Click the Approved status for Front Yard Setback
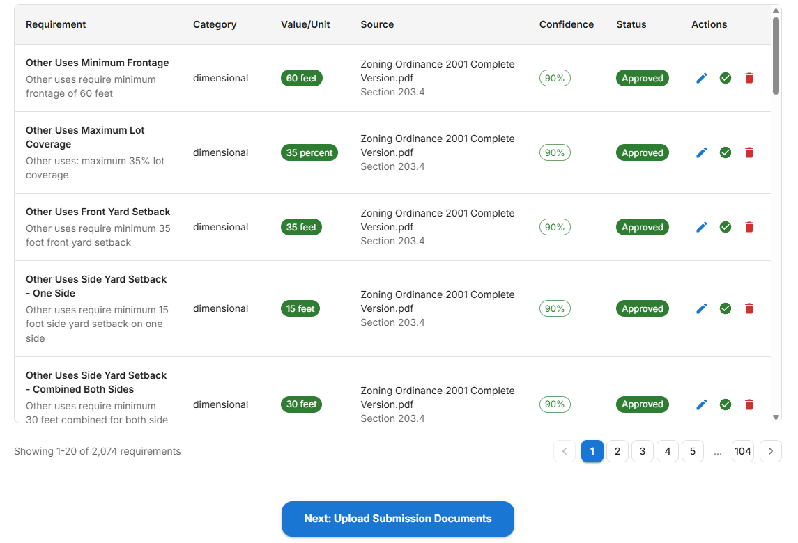The width and height of the screenshot is (798, 543). point(642,227)
